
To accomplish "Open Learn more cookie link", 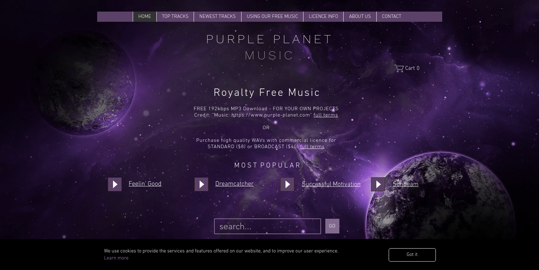I will click(x=116, y=258).
